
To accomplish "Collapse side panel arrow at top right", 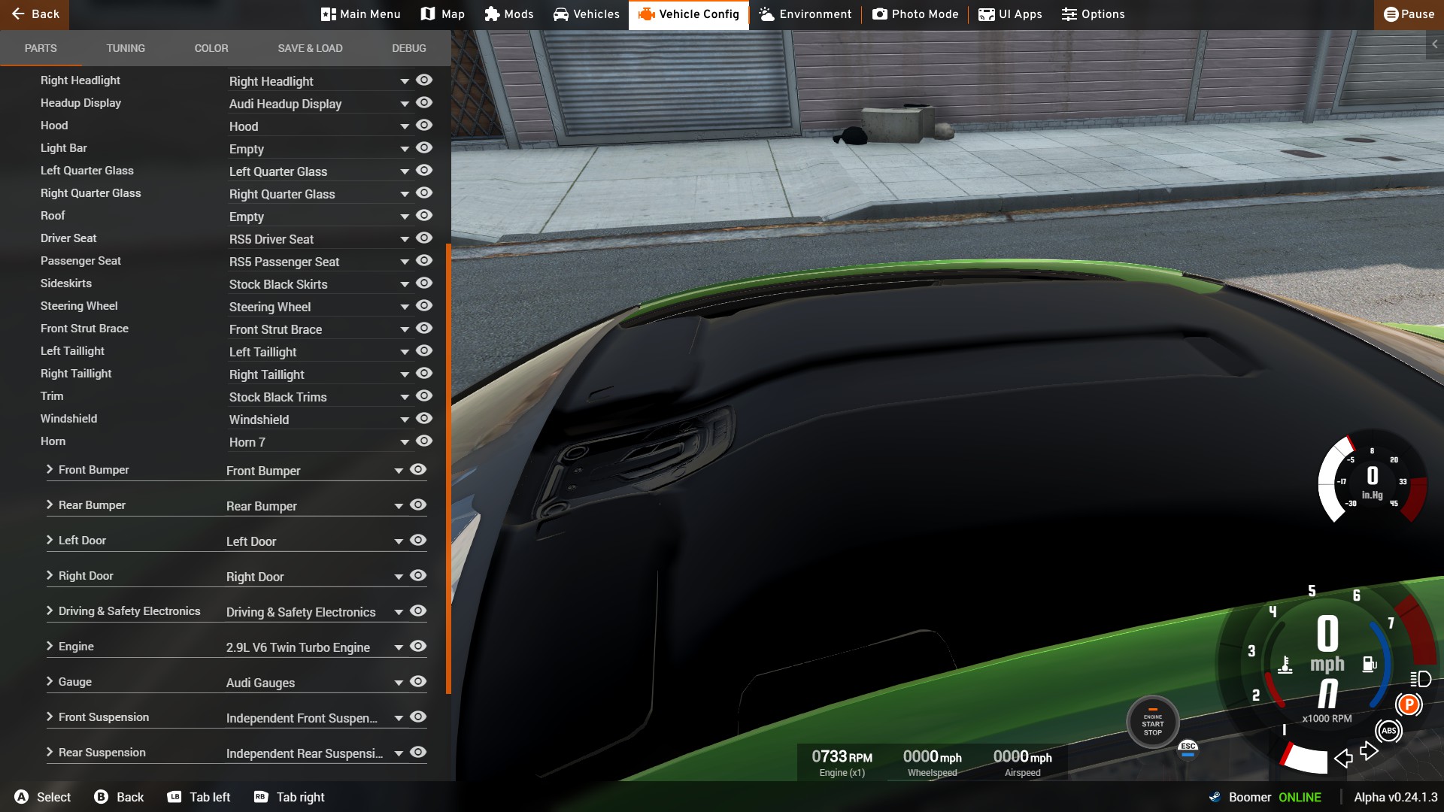I will [x=1434, y=44].
